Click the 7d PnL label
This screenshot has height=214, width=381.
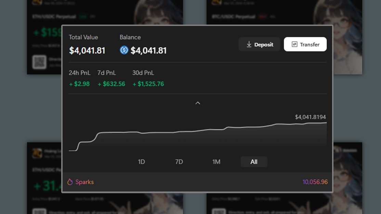click(x=107, y=73)
